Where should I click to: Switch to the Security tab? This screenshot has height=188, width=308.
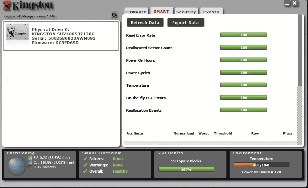pos(186,12)
